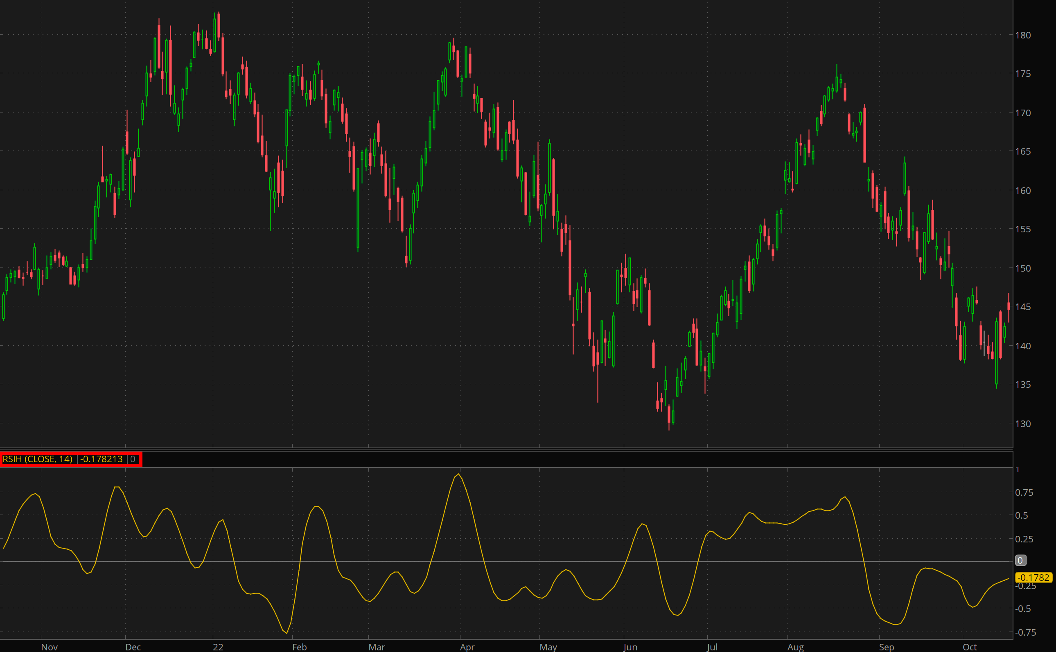Click the yellow -0.1782 value bubble

pyautogui.click(x=1033, y=578)
